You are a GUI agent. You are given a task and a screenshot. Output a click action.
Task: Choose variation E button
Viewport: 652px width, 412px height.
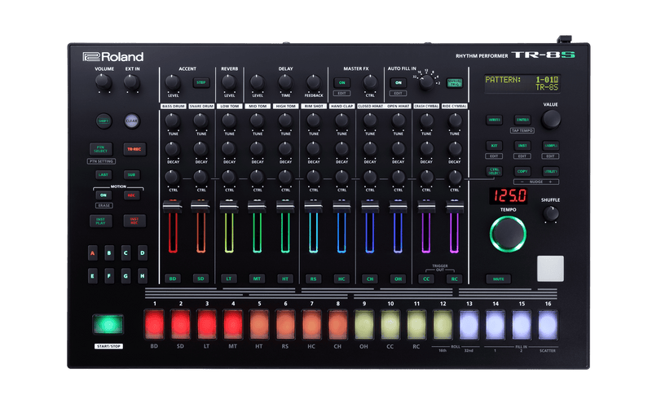pos(92,276)
